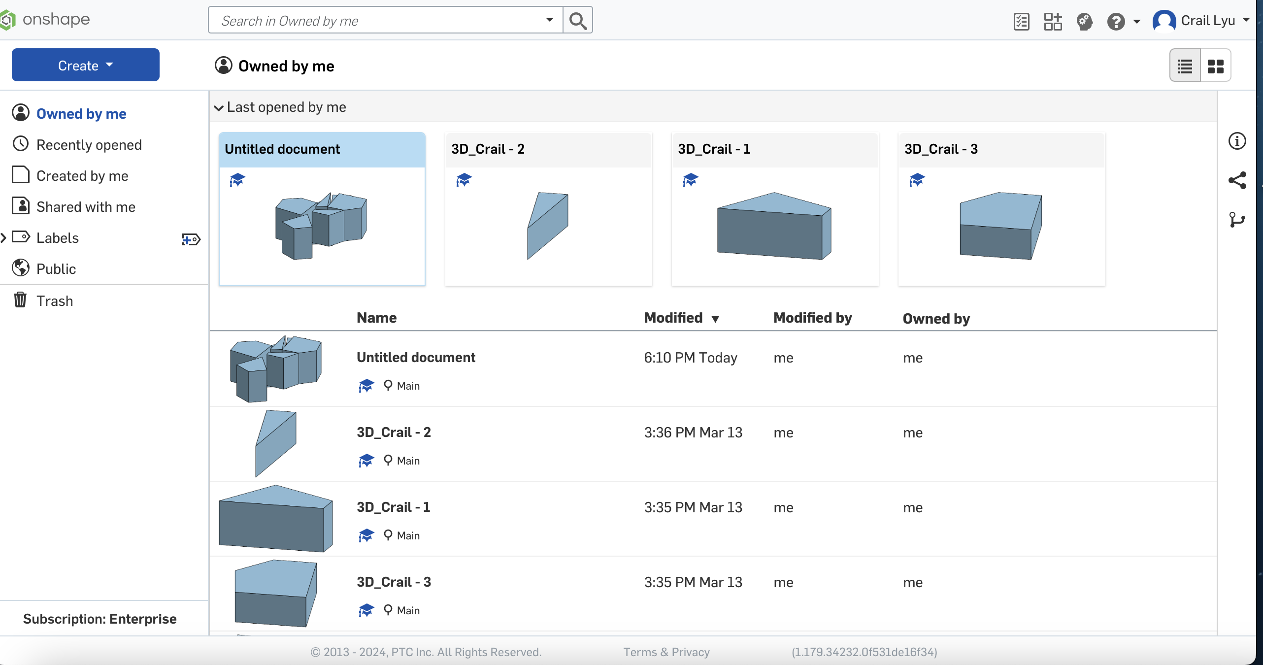
Task: Open 3D_Crail - 3 in the list
Action: 394,582
